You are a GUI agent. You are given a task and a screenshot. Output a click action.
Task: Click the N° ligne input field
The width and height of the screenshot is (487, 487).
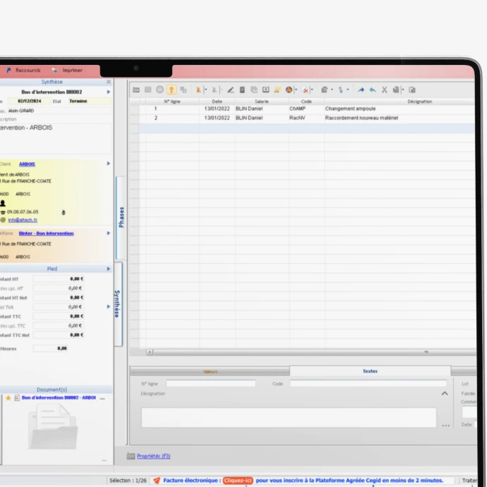click(211, 383)
